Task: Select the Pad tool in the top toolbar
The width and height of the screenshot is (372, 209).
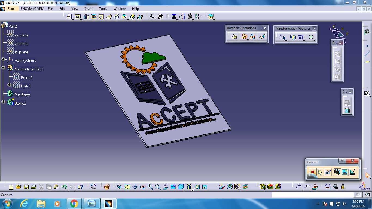Action: click(70, 17)
